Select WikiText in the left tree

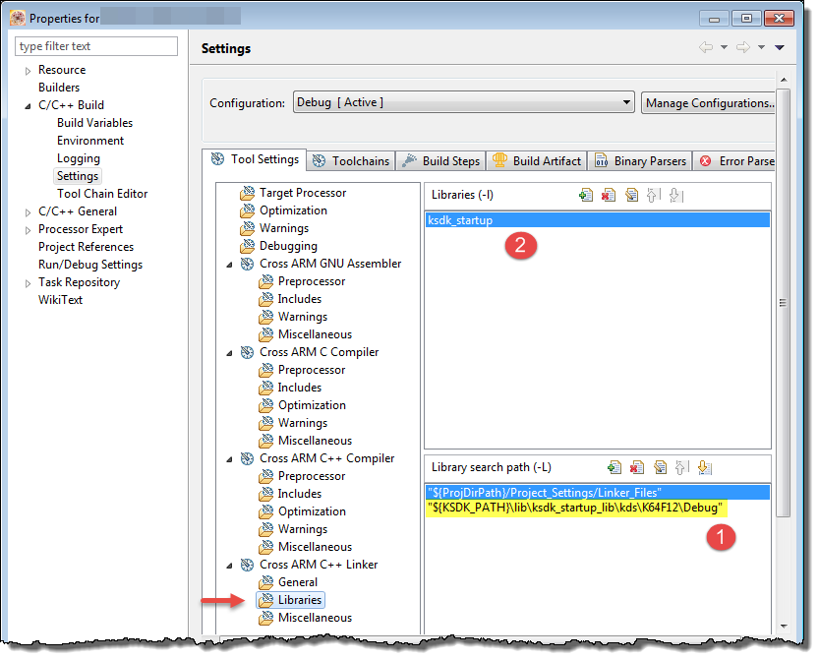[61, 300]
